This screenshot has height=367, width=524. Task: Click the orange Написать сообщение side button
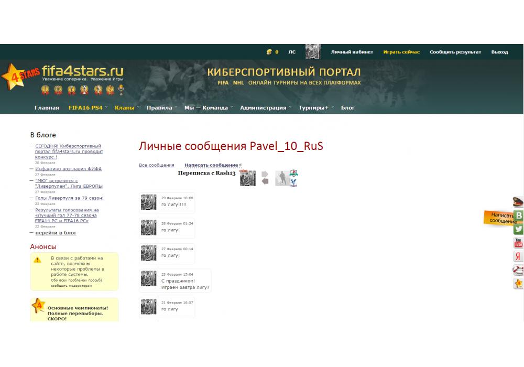[x=499, y=218]
